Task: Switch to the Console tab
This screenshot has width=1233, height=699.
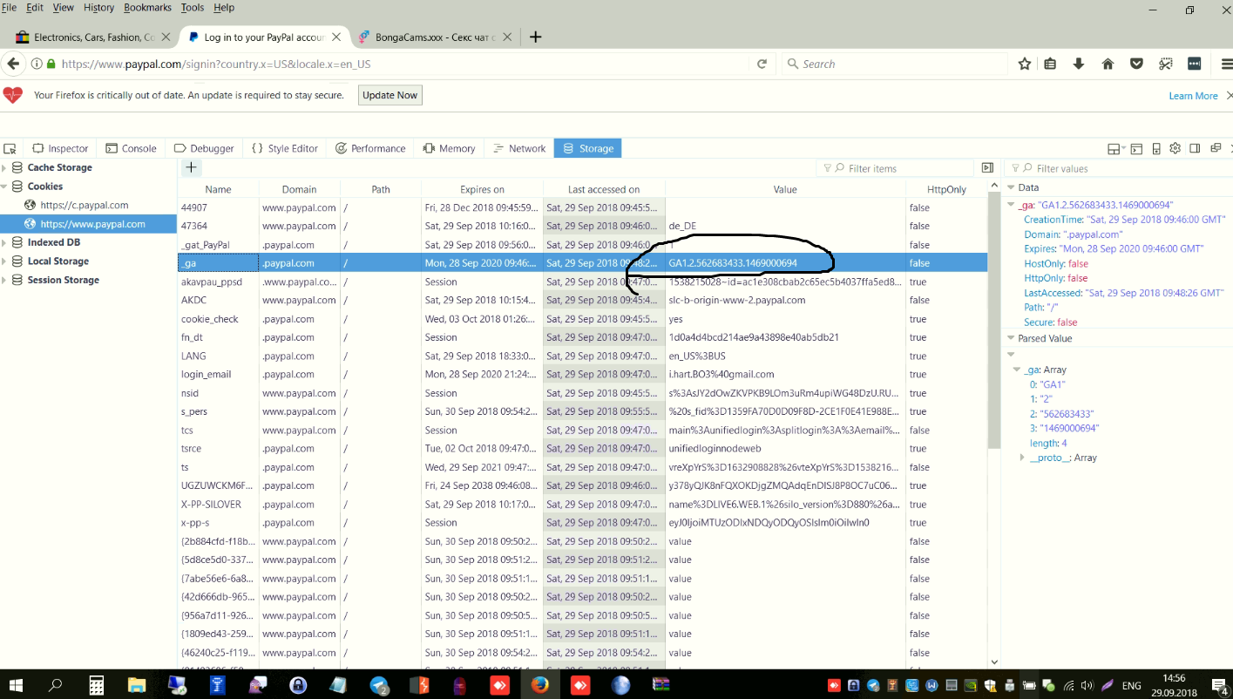Action: [x=131, y=148]
